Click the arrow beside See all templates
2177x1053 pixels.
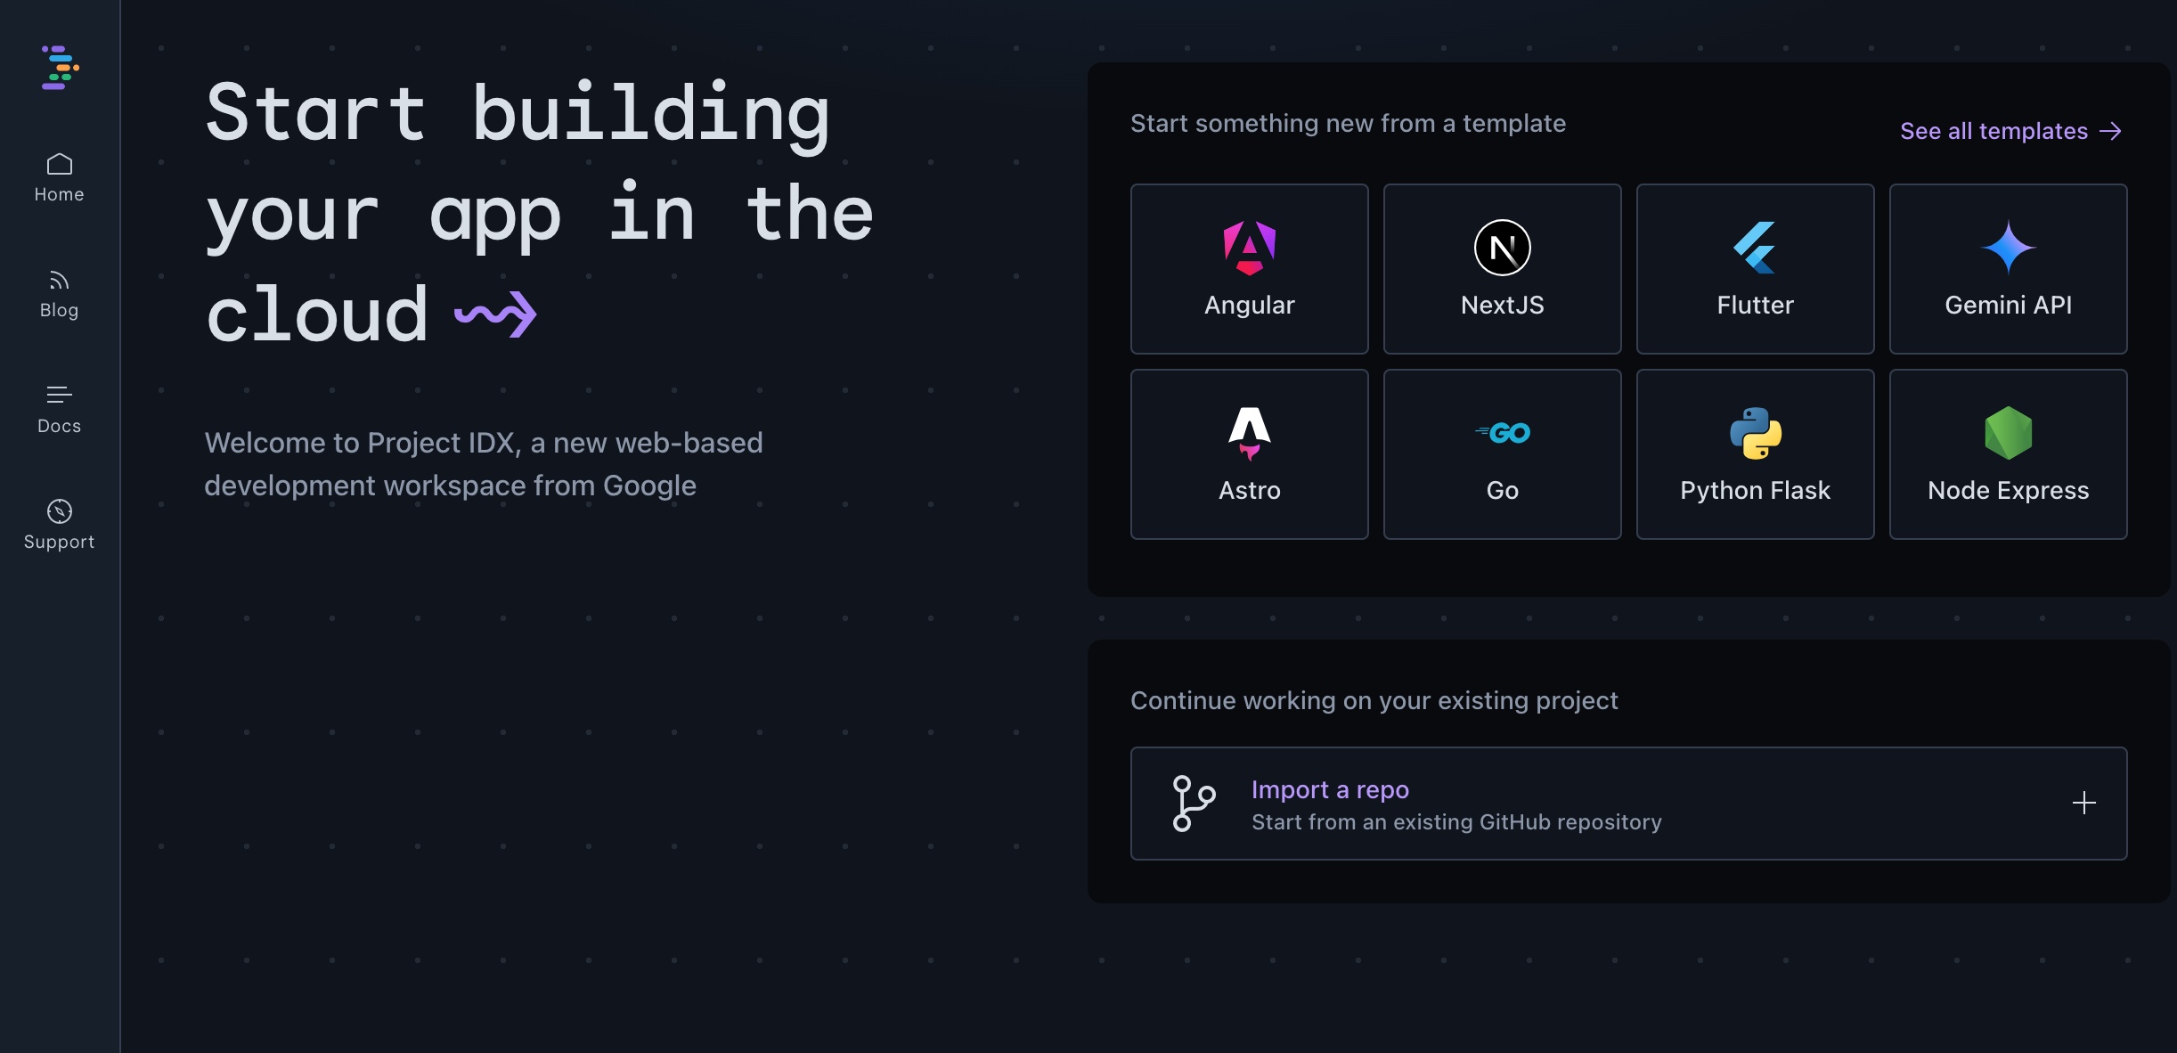pyautogui.click(x=2110, y=132)
